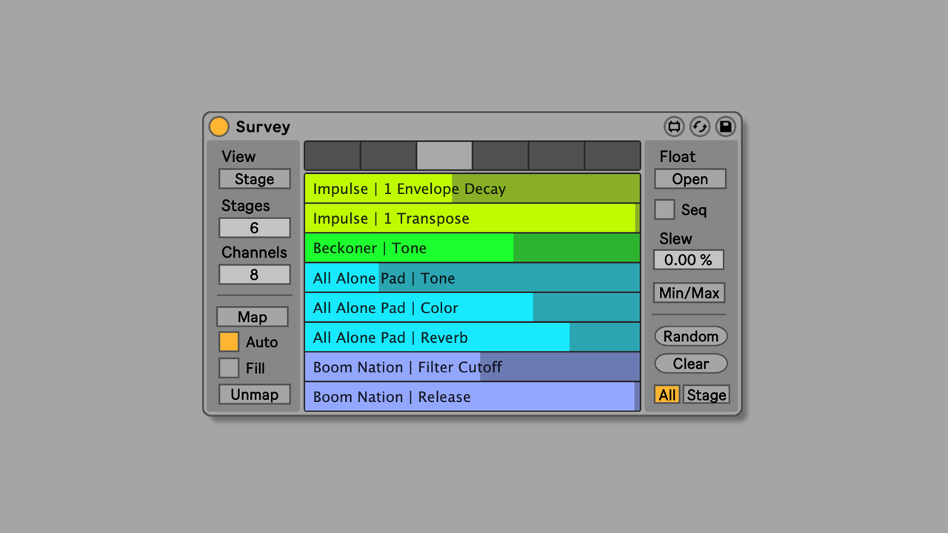Image resolution: width=948 pixels, height=533 pixels.
Task: Select the third (highlighted) stage cell
Action: 444,156
